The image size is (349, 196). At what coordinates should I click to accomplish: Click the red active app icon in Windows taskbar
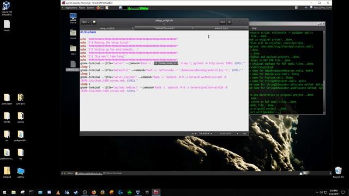156,192
